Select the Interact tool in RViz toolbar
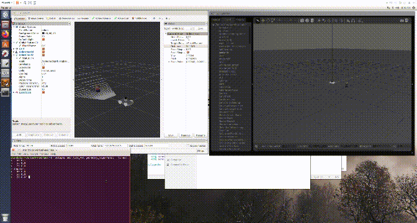This screenshot has height=223, width=417. click(20, 19)
